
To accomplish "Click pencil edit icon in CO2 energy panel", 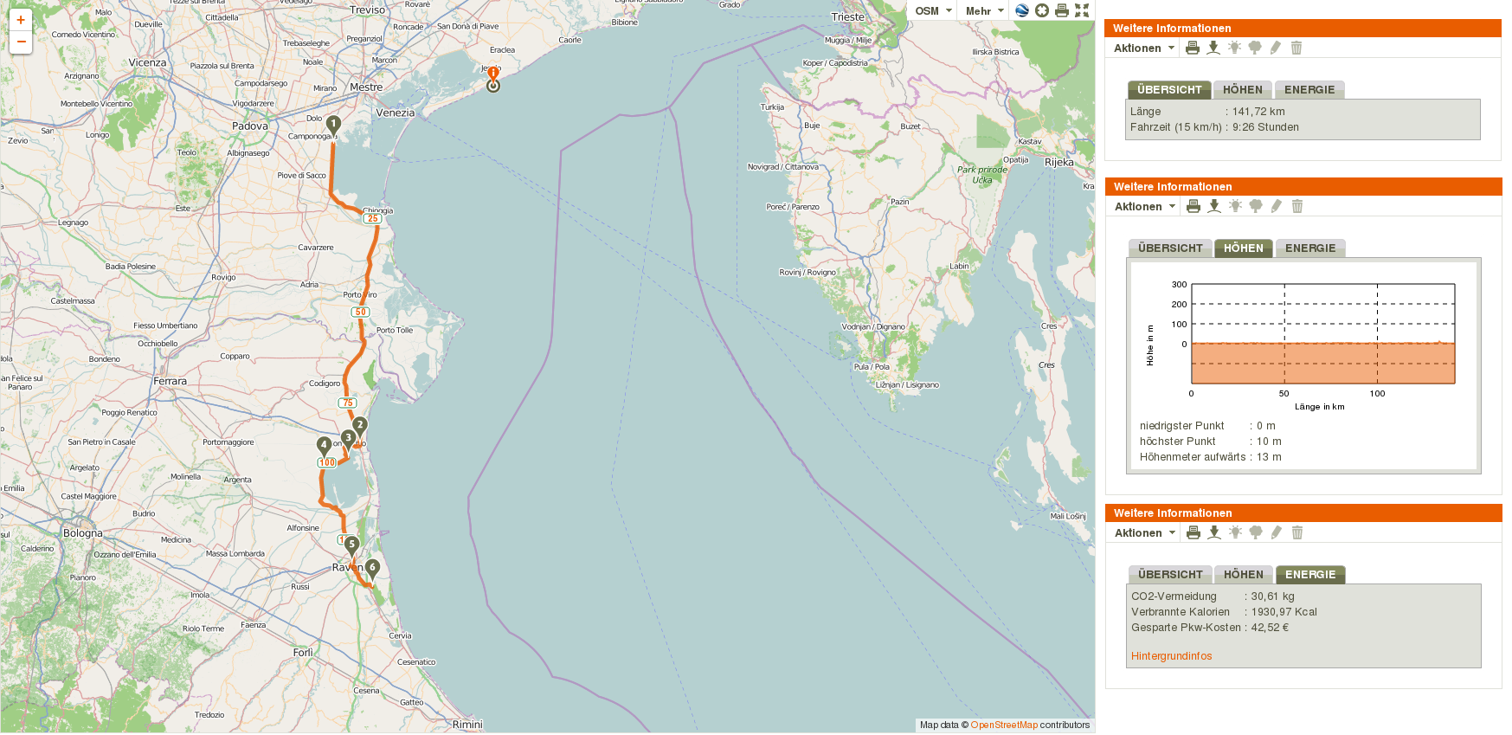I will [1277, 532].
